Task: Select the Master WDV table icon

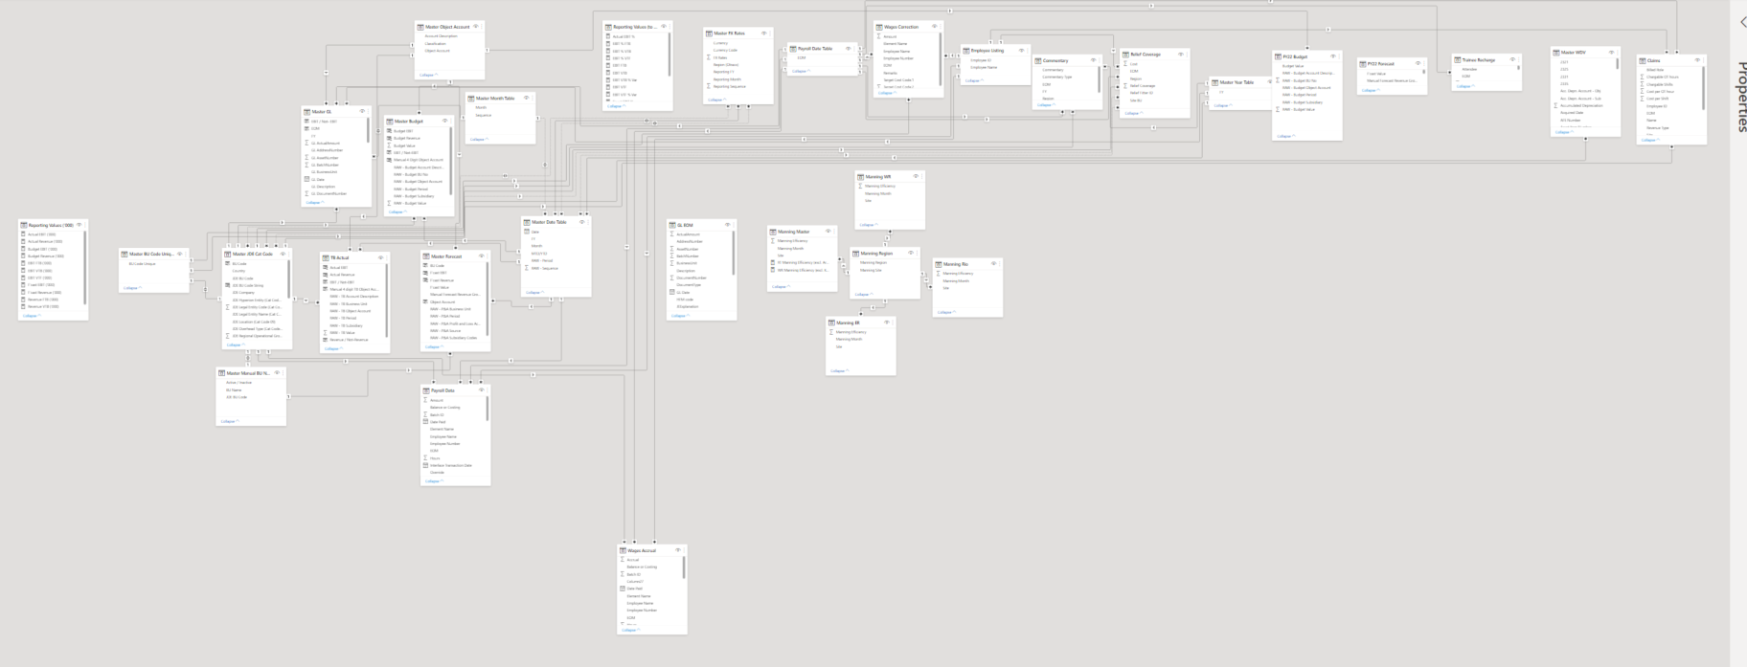Action: (1556, 53)
